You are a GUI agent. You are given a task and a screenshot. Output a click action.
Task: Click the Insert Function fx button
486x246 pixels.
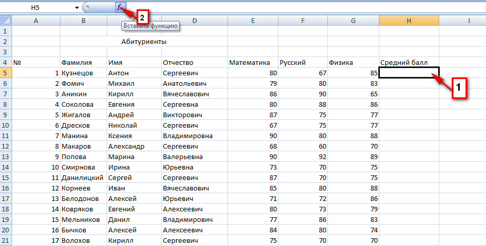pyautogui.click(x=120, y=8)
